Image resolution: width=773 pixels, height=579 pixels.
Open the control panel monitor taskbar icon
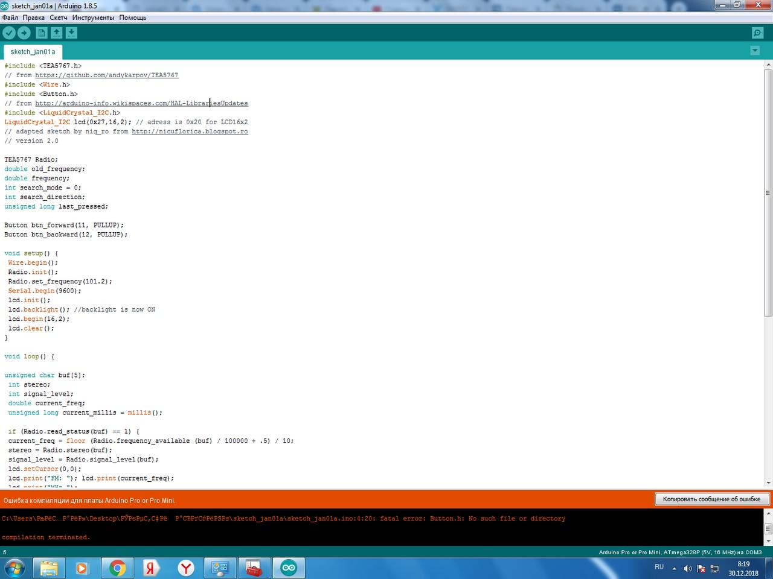(219, 568)
